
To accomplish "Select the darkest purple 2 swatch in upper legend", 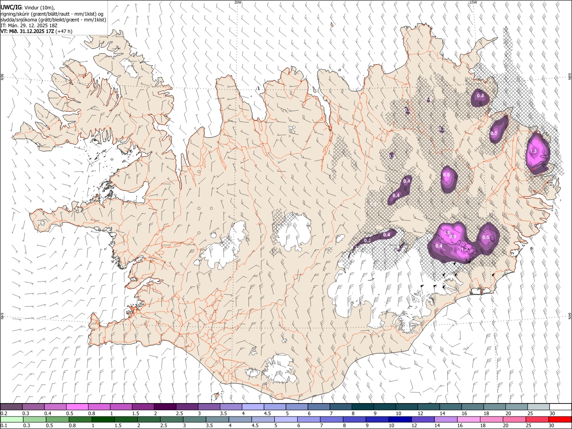I will pos(164,407).
